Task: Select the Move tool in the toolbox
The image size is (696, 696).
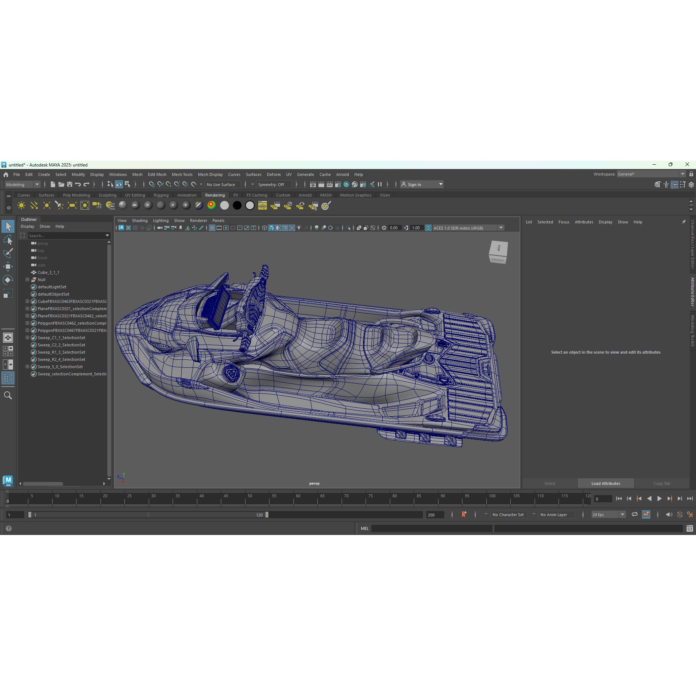Action: (8, 267)
